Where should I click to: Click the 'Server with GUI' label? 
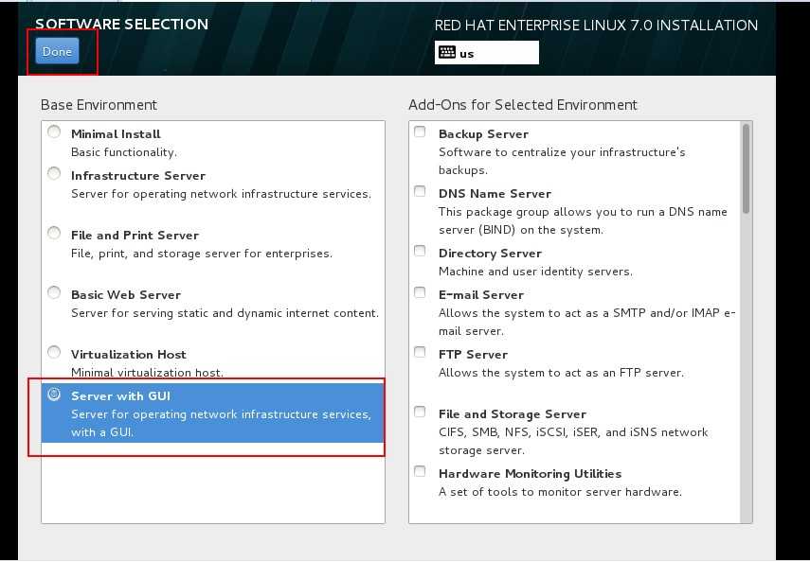click(x=121, y=396)
